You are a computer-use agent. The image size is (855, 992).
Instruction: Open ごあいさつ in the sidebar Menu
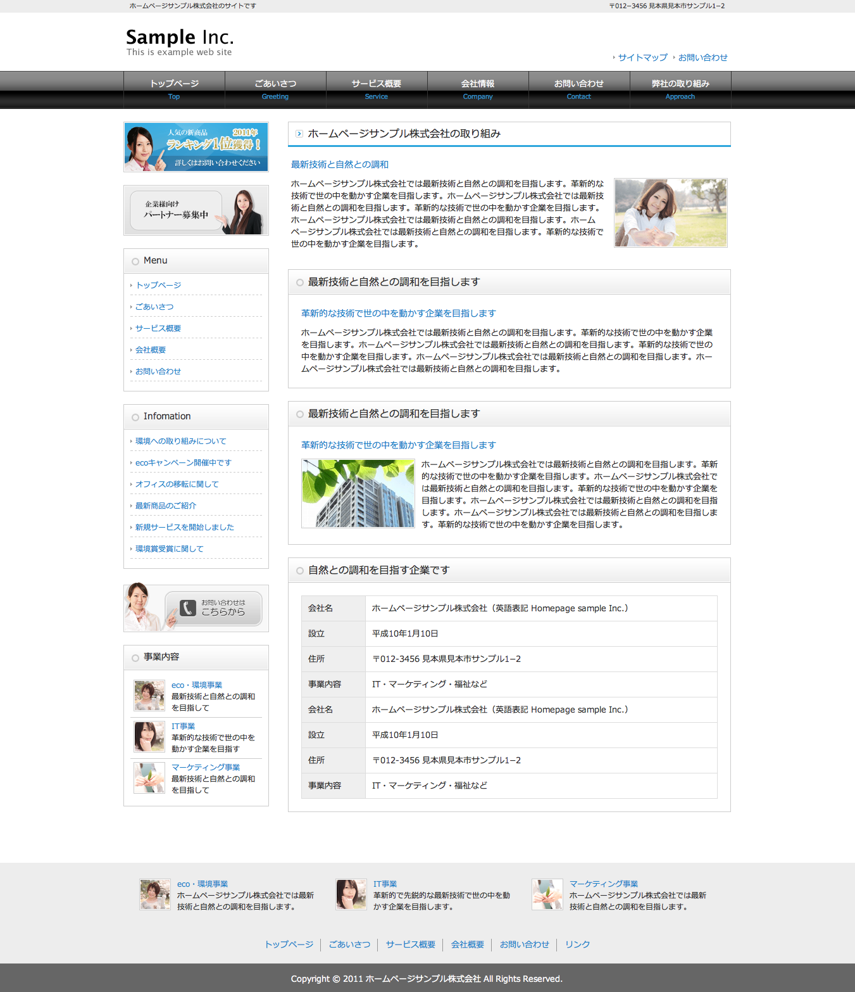(154, 307)
